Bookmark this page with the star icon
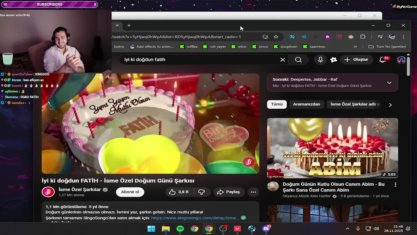Image resolution: width=417 pixels, height=235 pixels. 276,37
